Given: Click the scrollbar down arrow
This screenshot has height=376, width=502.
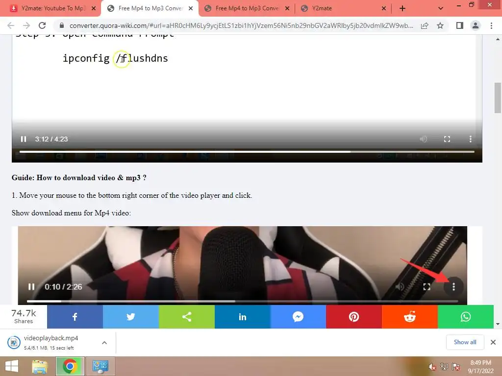Looking at the screenshot, I should point(498,324).
